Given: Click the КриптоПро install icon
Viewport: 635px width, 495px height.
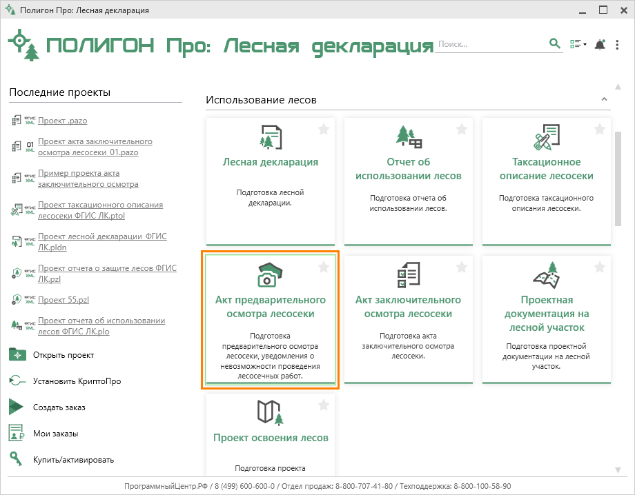Looking at the screenshot, I should pyautogui.click(x=17, y=381).
